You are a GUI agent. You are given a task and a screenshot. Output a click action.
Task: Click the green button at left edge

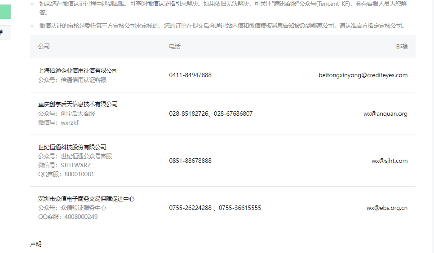click(x=5, y=12)
